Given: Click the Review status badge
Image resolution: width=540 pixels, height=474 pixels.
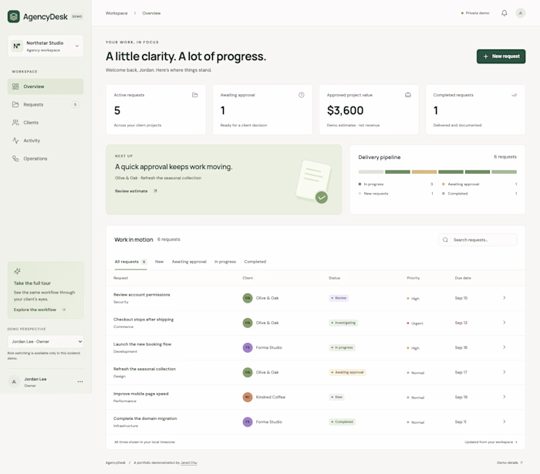Looking at the screenshot, I should pyautogui.click(x=339, y=298).
